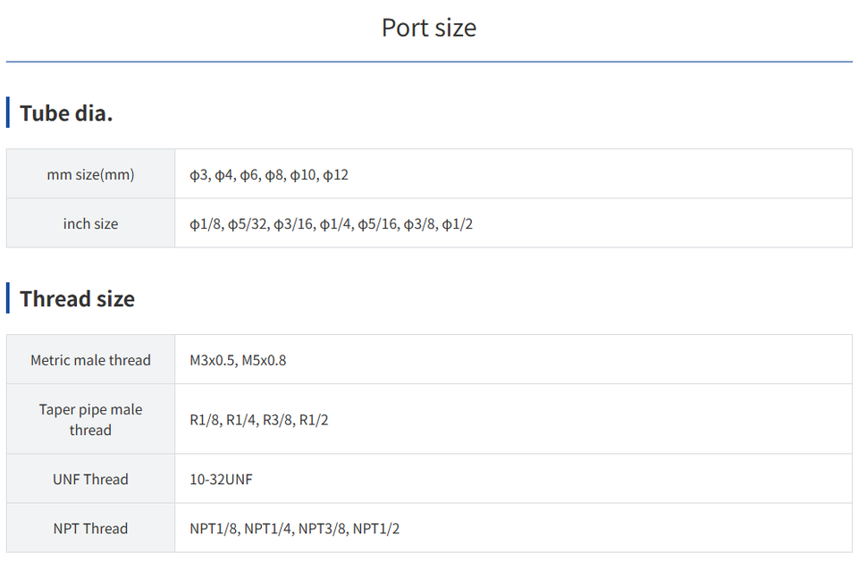Click the blue bar beside Tube dia.
858x569 pixels.
8,113
